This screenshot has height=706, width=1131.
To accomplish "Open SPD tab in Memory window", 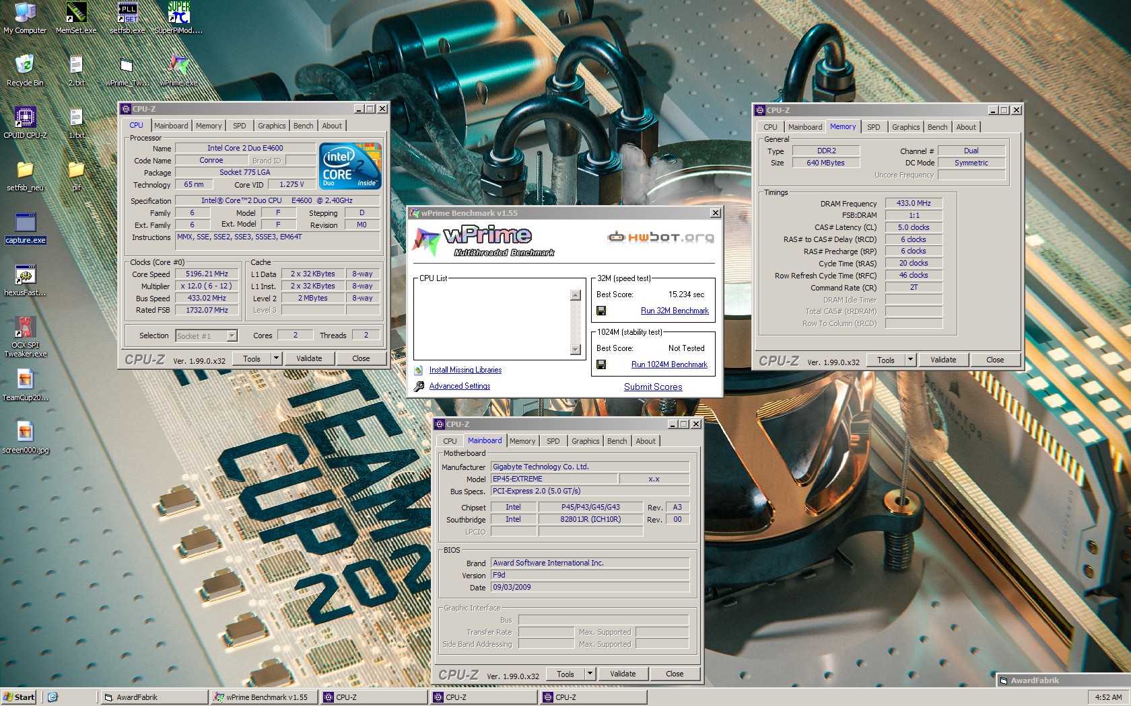I will pos(873,127).
